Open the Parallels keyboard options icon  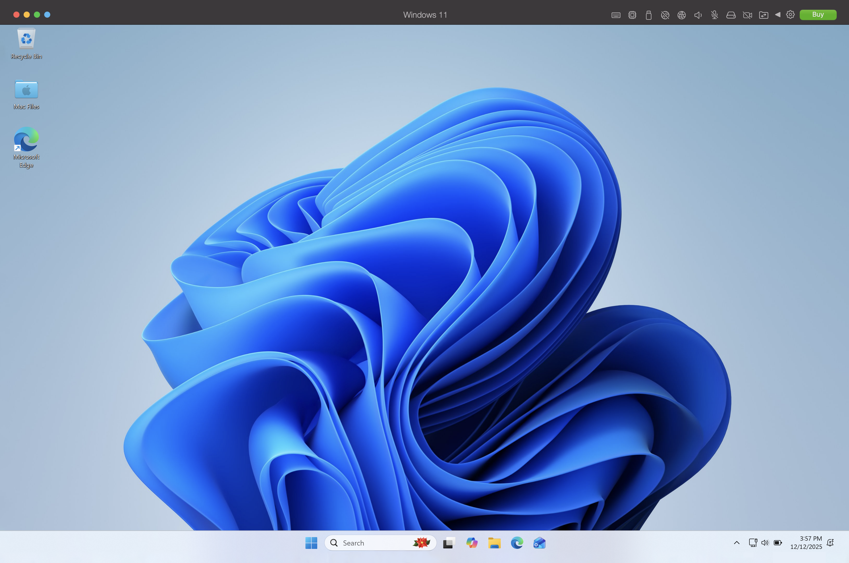(615, 15)
